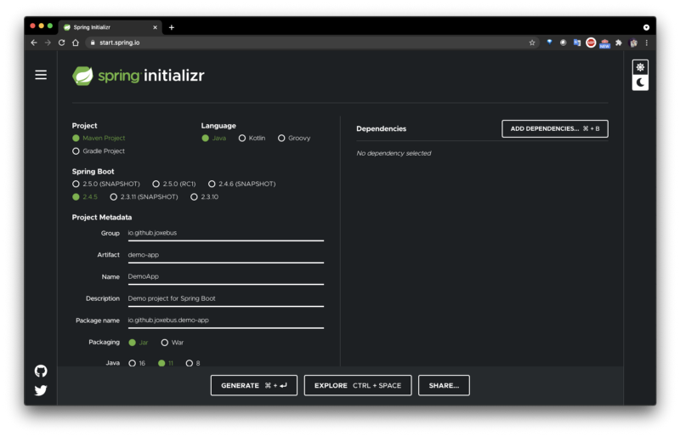Choose Groovy as the language
This screenshot has height=437, width=680.
pyautogui.click(x=294, y=138)
